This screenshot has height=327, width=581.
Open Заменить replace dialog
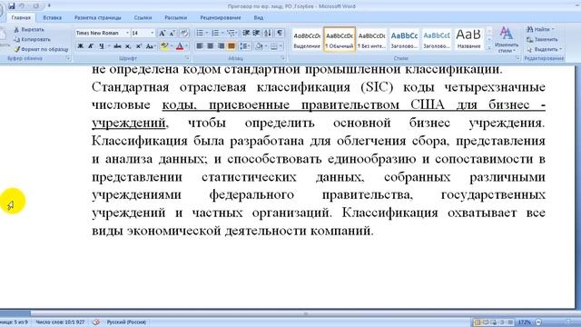tap(542, 39)
